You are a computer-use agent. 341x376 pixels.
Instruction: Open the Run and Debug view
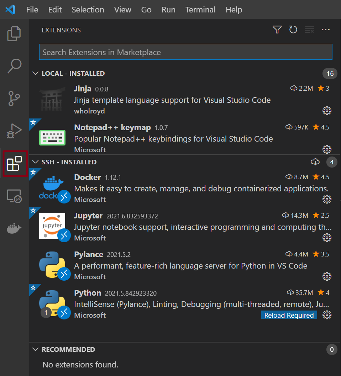click(x=14, y=131)
